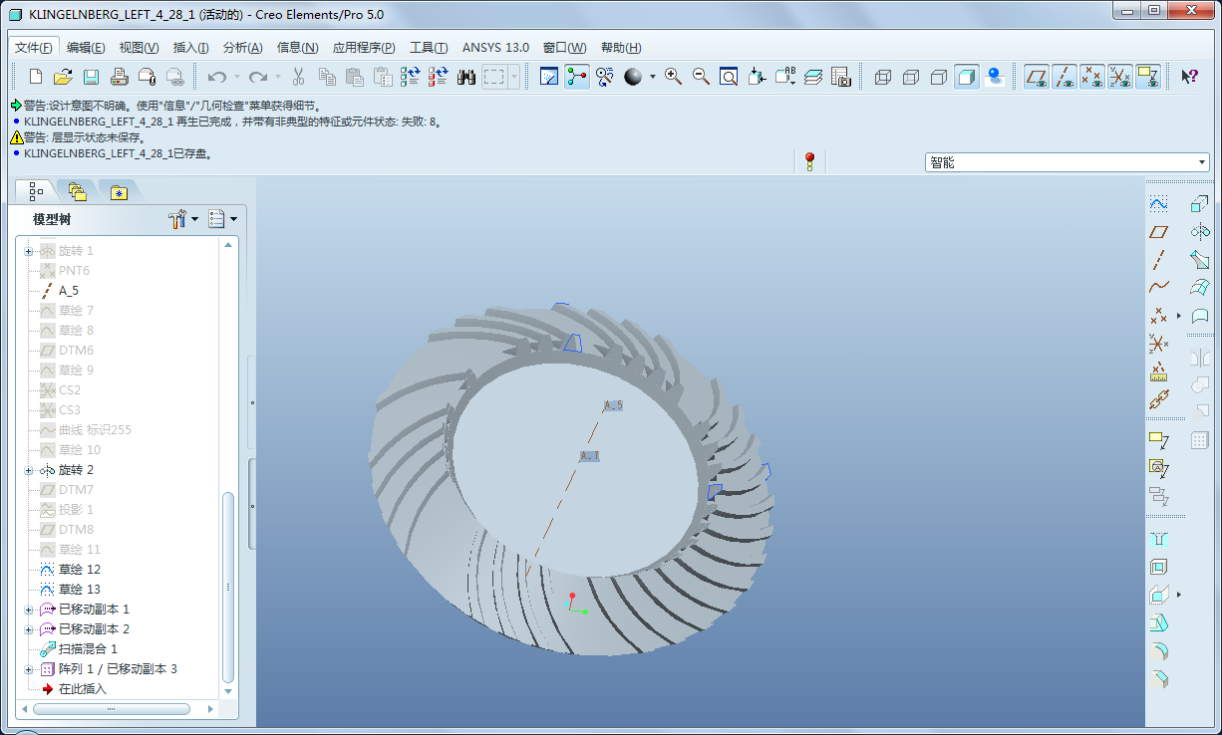Select the Shell tool in right toolbar
This screenshot has width=1222, height=735.
[x=1158, y=568]
